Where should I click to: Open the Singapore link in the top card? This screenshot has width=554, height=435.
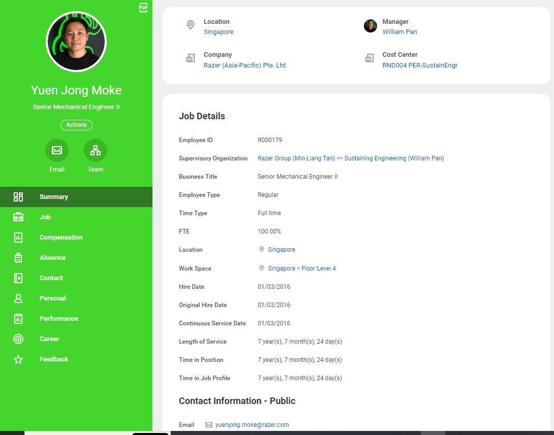coord(219,32)
